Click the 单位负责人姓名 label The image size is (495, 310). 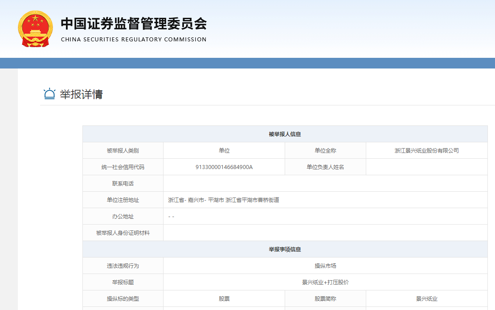(x=325, y=167)
